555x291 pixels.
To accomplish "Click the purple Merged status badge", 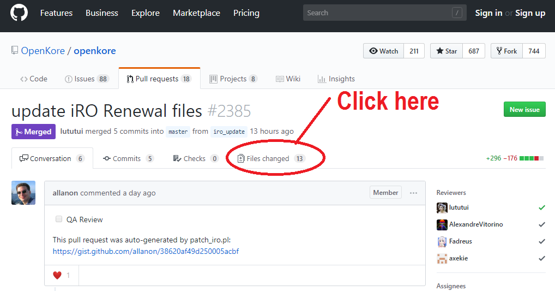I will pyautogui.click(x=33, y=132).
